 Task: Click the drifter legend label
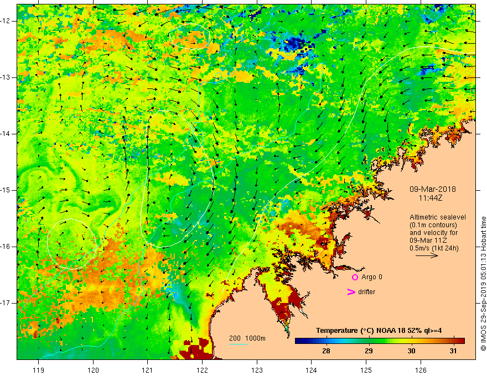point(366,292)
